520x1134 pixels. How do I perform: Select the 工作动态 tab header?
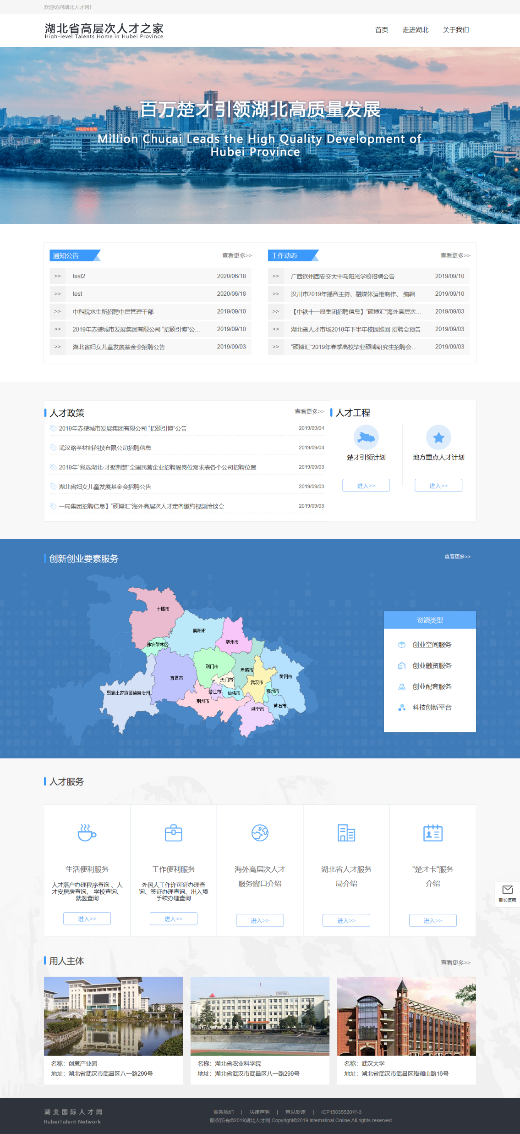click(x=293, y=255)
